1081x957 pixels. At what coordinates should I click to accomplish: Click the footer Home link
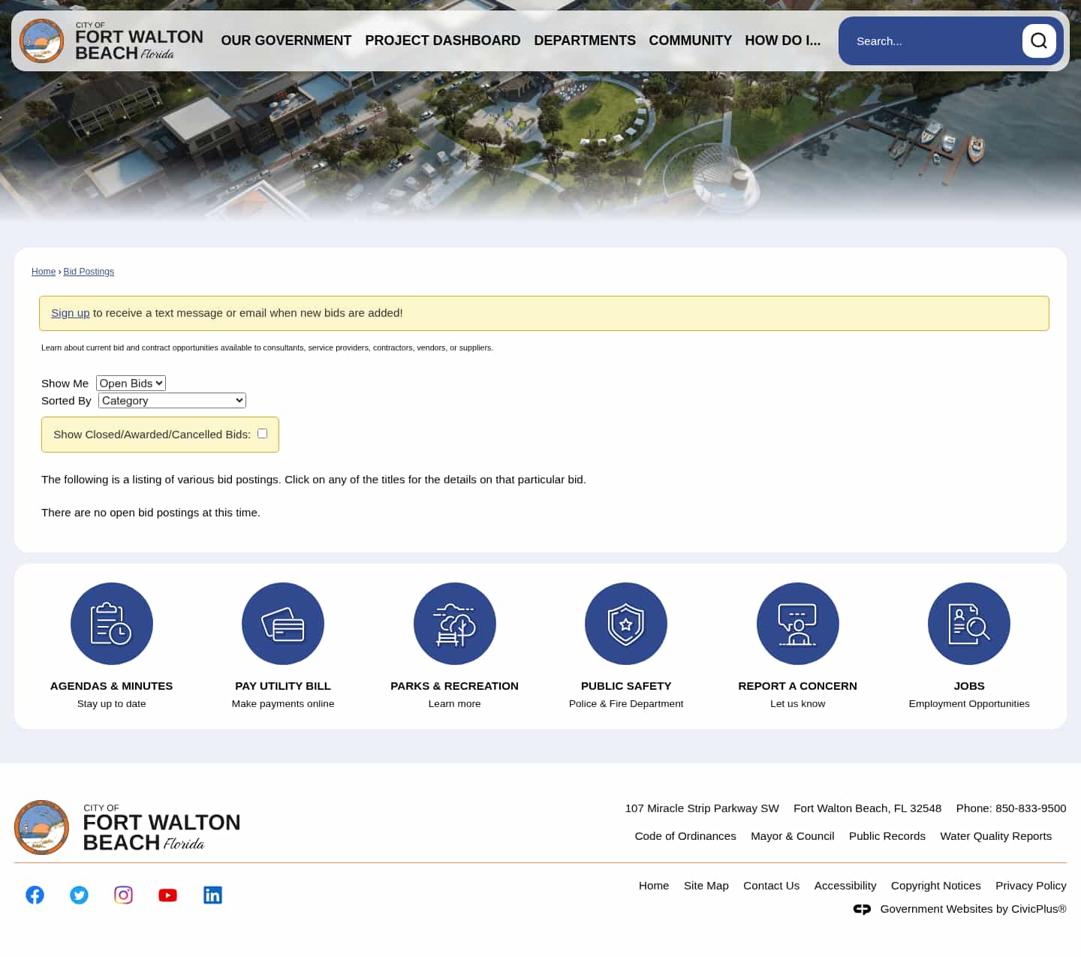pos(654,886)
